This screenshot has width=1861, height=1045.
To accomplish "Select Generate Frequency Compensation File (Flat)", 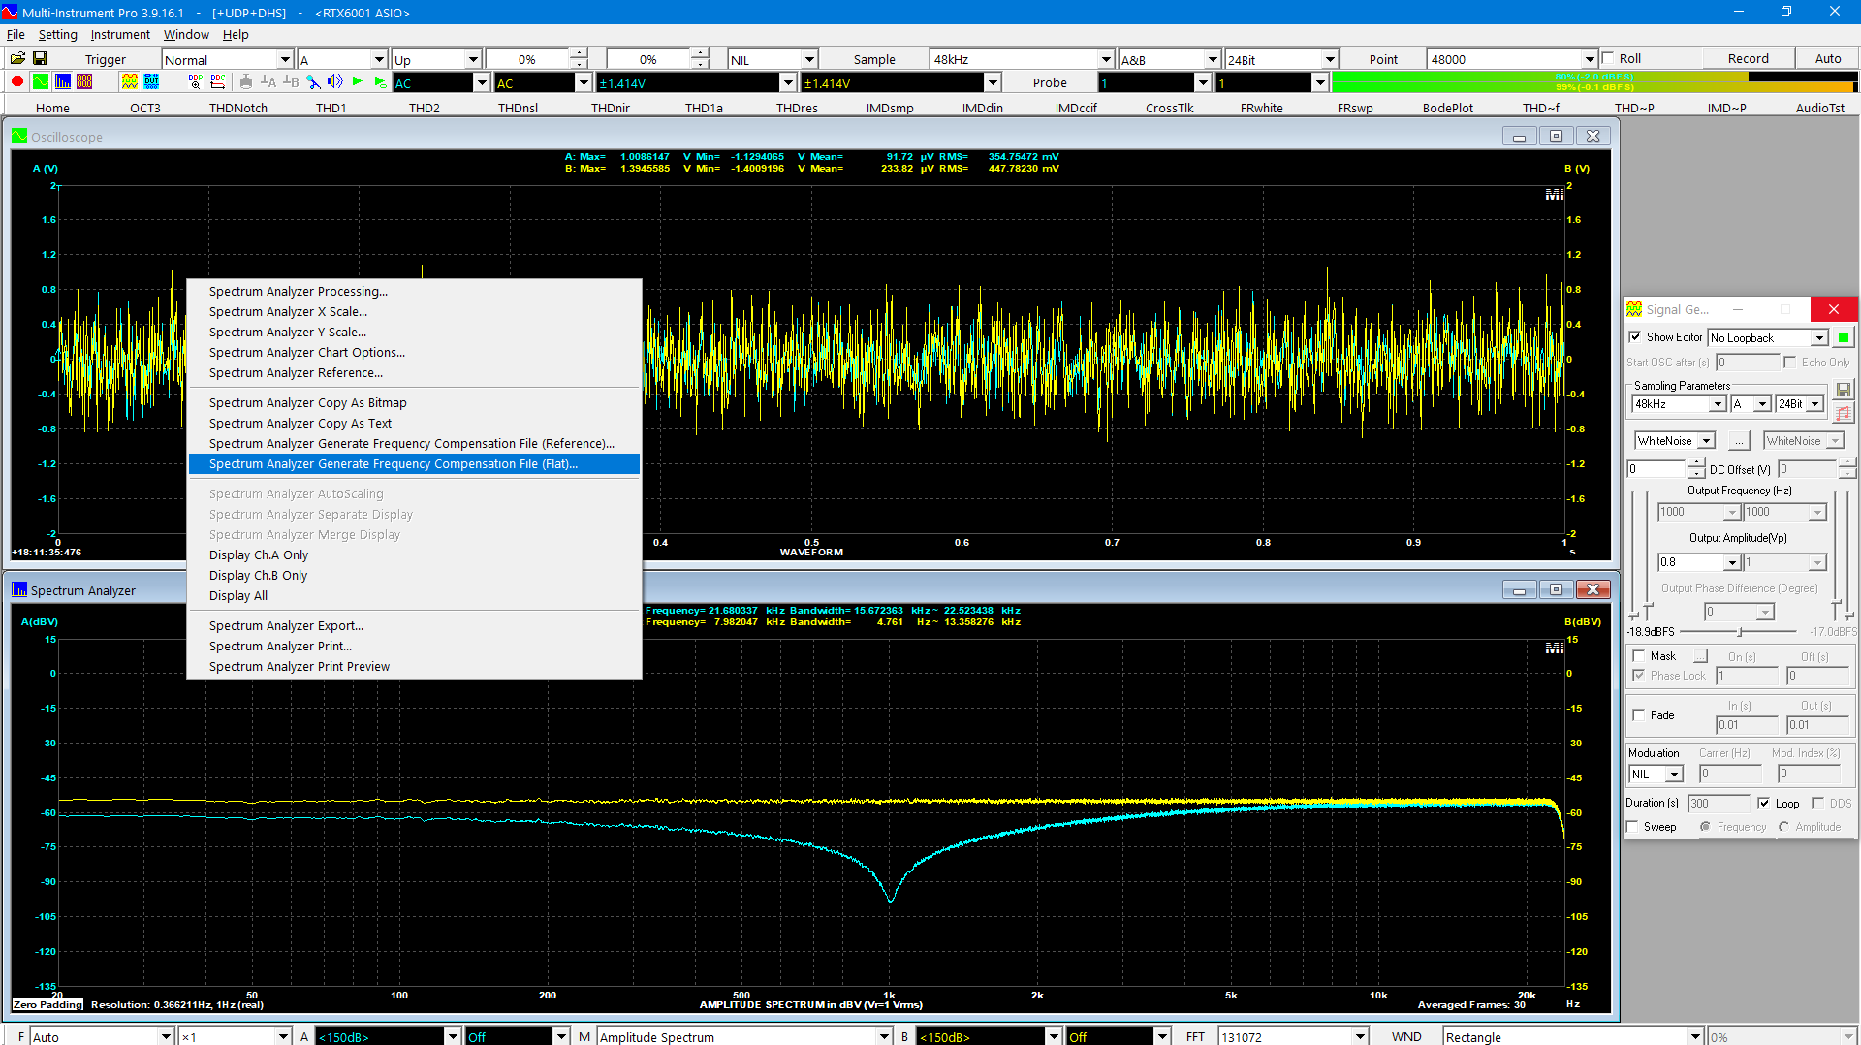I will click(393, 464).
